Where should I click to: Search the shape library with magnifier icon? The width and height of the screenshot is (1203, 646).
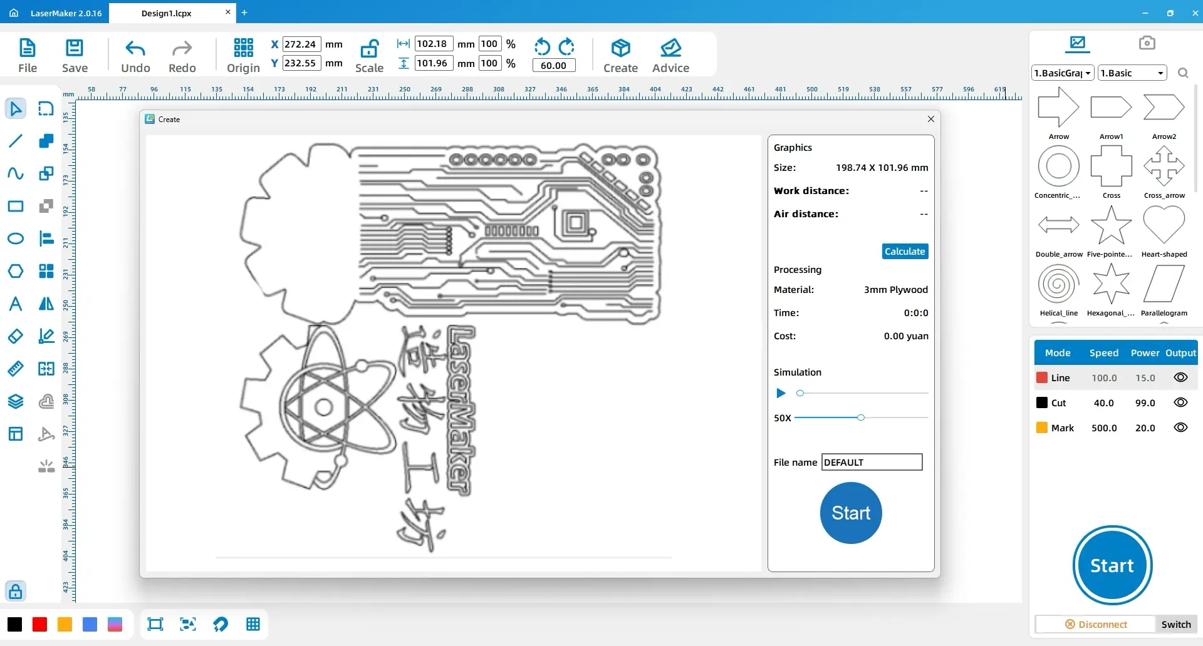(x=1183, y=73)
